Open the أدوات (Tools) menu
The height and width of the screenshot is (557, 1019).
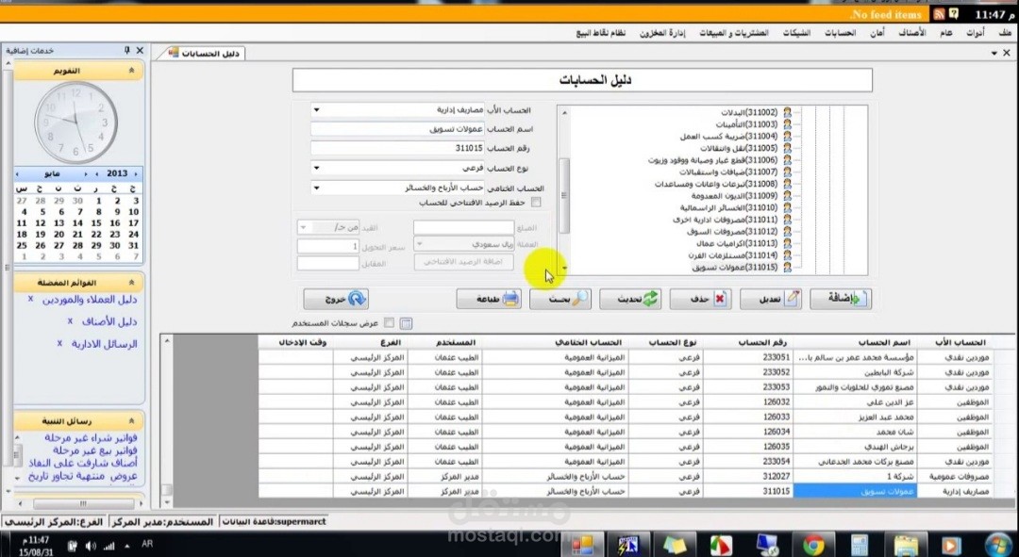975,32
